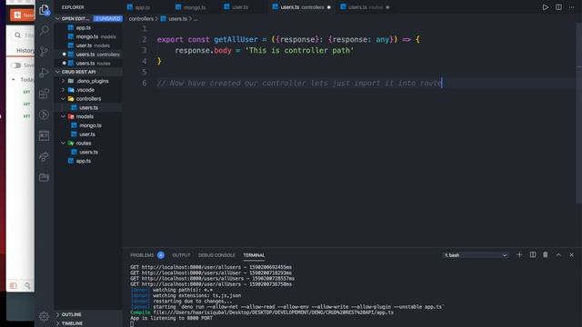Open the Output panel tab
This screenshot has width=582, height=327.
181,255
